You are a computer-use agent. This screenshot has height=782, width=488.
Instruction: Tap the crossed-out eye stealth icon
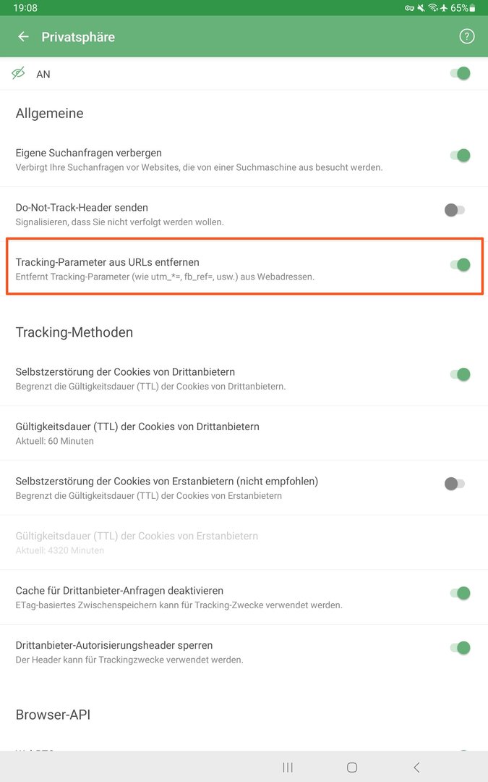(19, 73)
